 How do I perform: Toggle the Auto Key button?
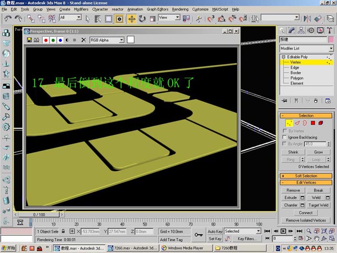coord(215,231)
